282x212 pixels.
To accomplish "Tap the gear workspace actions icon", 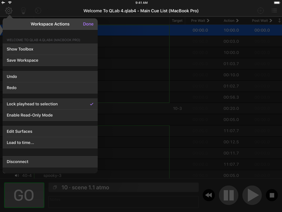I will pyautogui.click(x=9, y=11).
